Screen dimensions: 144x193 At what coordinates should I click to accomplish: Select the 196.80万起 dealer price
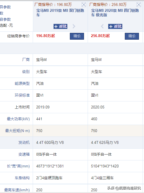pos(45,36)
